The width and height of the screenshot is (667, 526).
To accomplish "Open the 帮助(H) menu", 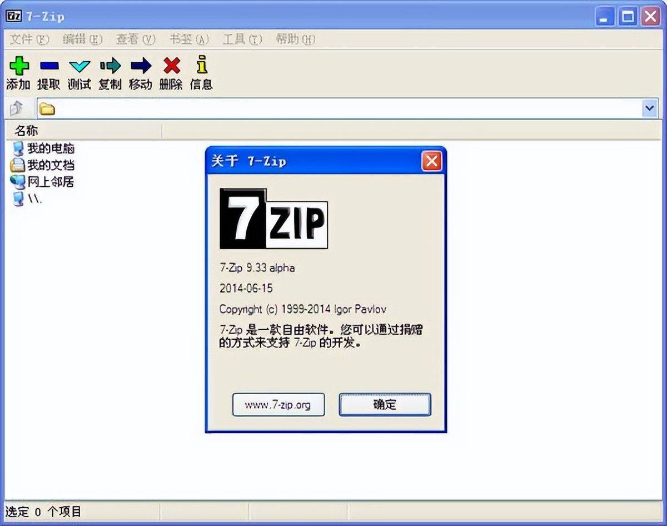I will pyautogui.click(x=296, y=39).
